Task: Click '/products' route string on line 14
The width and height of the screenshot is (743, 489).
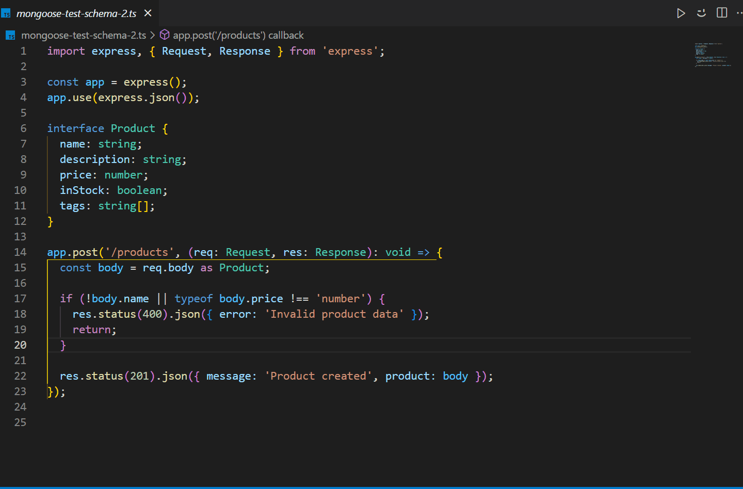Action: point(139,252)
